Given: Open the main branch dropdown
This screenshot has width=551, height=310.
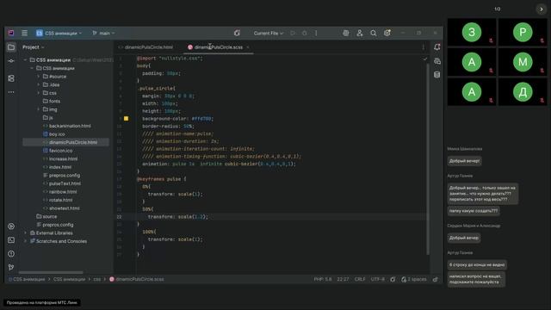Looking at the screenshot, I should pyautogui.click(x=103, y=33).
